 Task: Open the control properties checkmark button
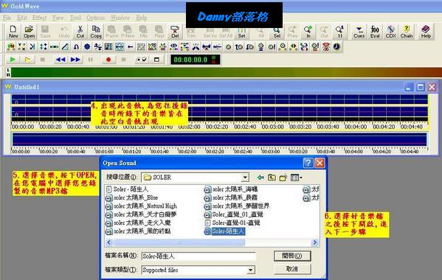point(142,60)
